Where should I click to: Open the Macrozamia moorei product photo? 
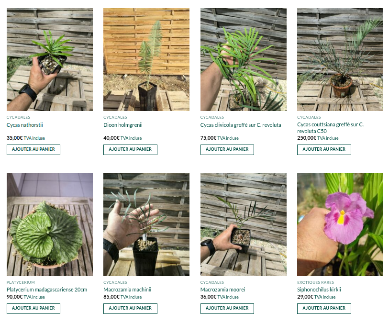(244, 224)
